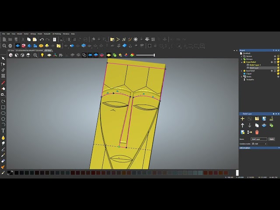Open the Toolpath menu
Viewport: 280px width, 210px height.
coord(47,34)
